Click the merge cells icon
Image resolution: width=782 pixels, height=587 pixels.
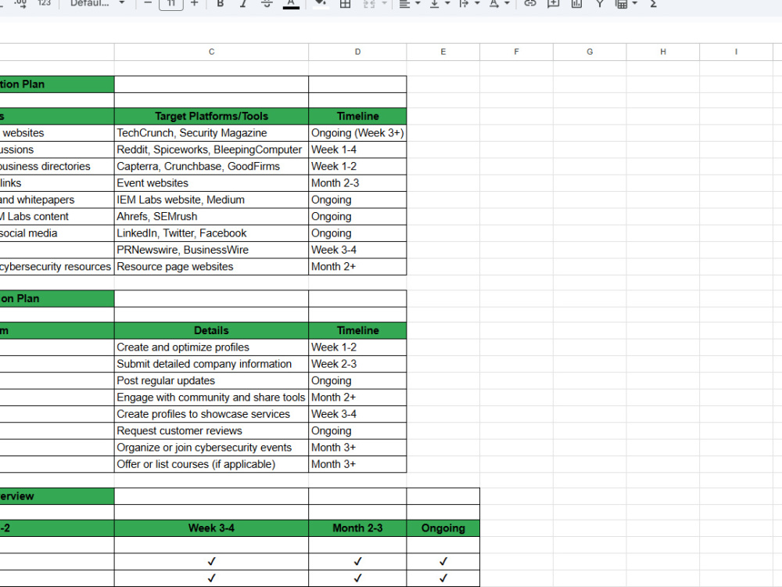369,3
